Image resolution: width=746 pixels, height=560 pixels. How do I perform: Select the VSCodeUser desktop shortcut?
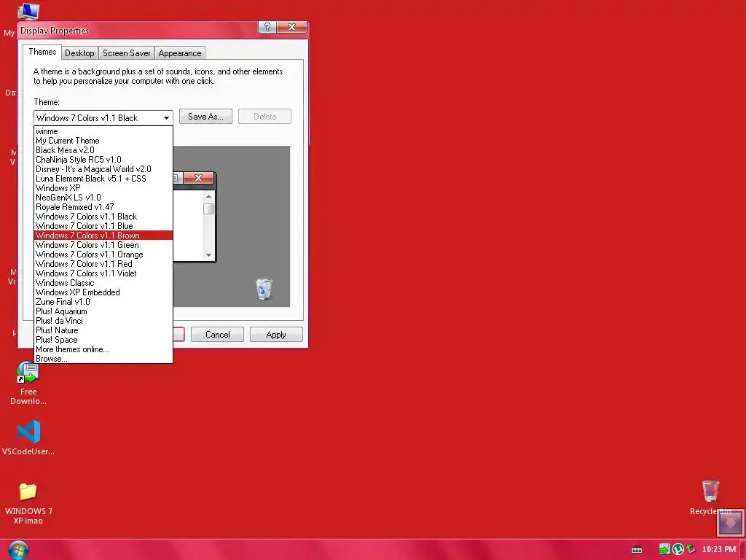click(x=28, y=437)
